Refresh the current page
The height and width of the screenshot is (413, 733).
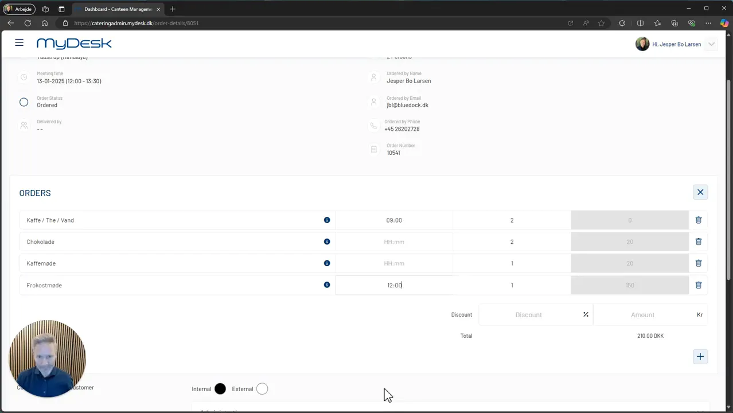pyautogui.click(x=28, y=23)
